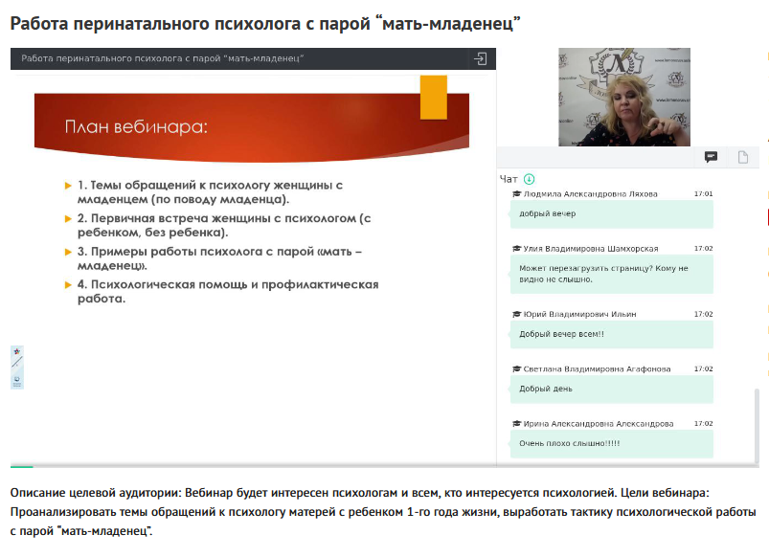Select the star pointer tool on slide
Screen dimensions: 769x557
click(x=16, y=352)
